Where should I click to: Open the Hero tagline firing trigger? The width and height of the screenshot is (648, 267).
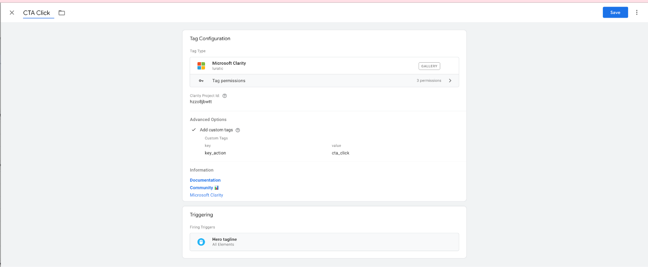pos(324,242)
